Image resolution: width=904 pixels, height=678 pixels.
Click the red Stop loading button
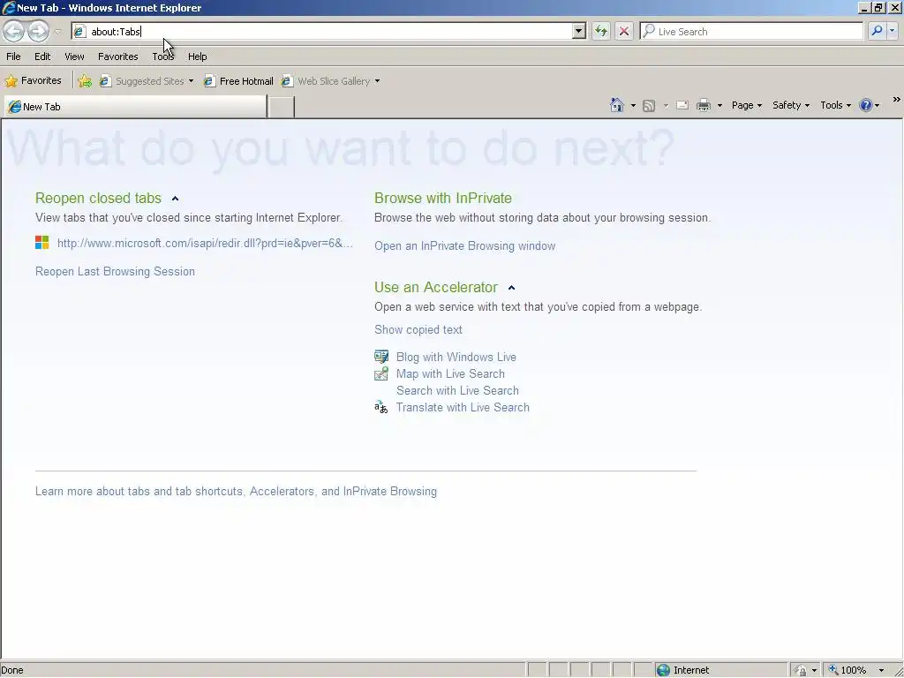click(x=624, y=31)
